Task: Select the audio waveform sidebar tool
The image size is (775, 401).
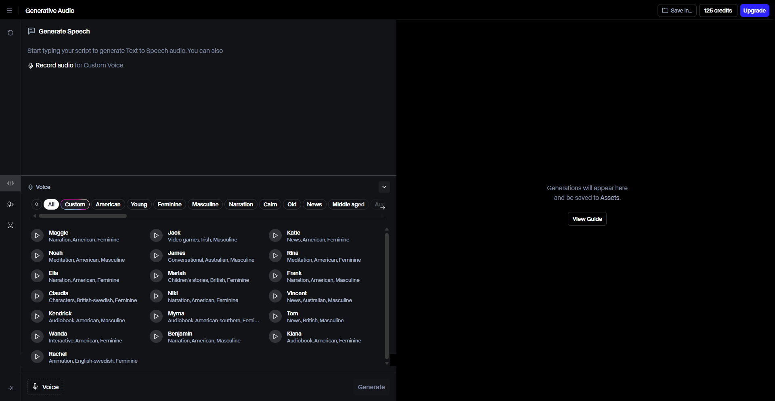Action: coord(10,183)
